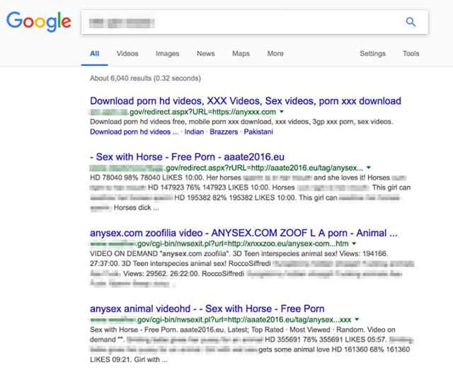Open the result title ending in aaate2016.eu
Image resolution: width=453 pixels, height=375 pixels.
click(x=187, y=157)
